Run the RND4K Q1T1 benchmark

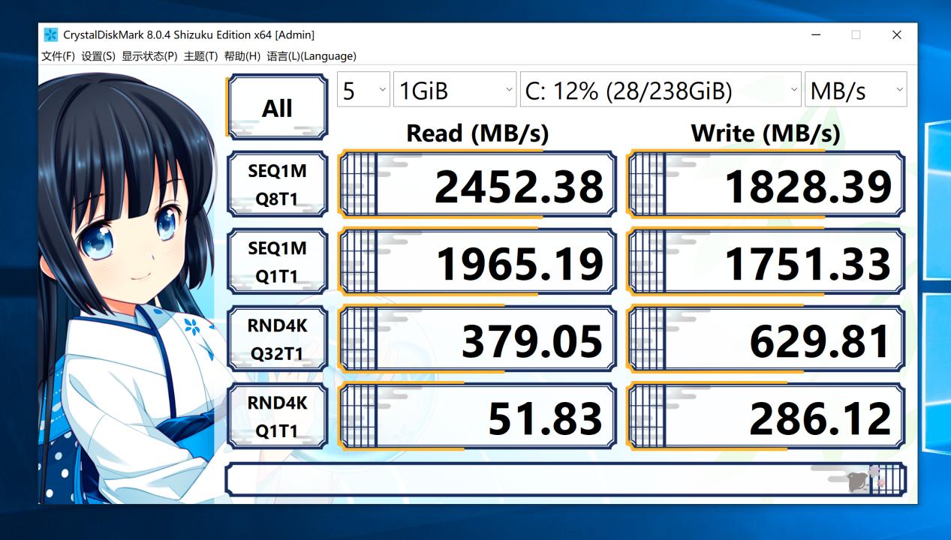277,415
